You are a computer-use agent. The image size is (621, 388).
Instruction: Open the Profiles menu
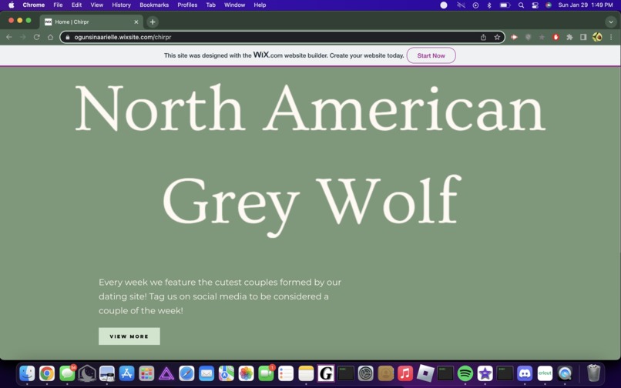click(x=187, y=5)
